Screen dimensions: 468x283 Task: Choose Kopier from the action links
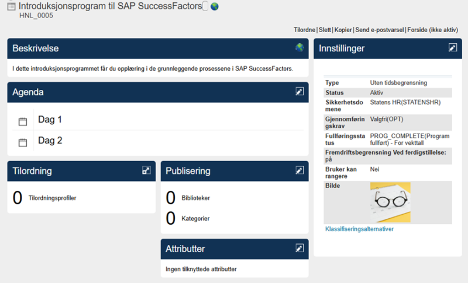[343, 30]
